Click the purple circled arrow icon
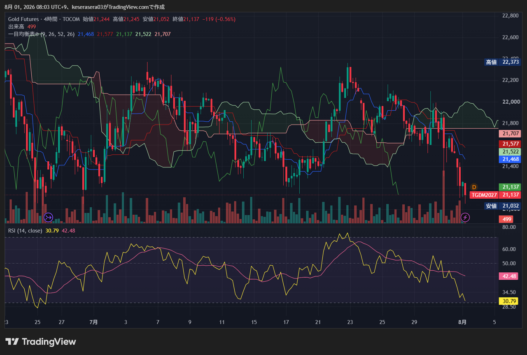The height and width of the screenshot is (355, 527). (48, 217)
